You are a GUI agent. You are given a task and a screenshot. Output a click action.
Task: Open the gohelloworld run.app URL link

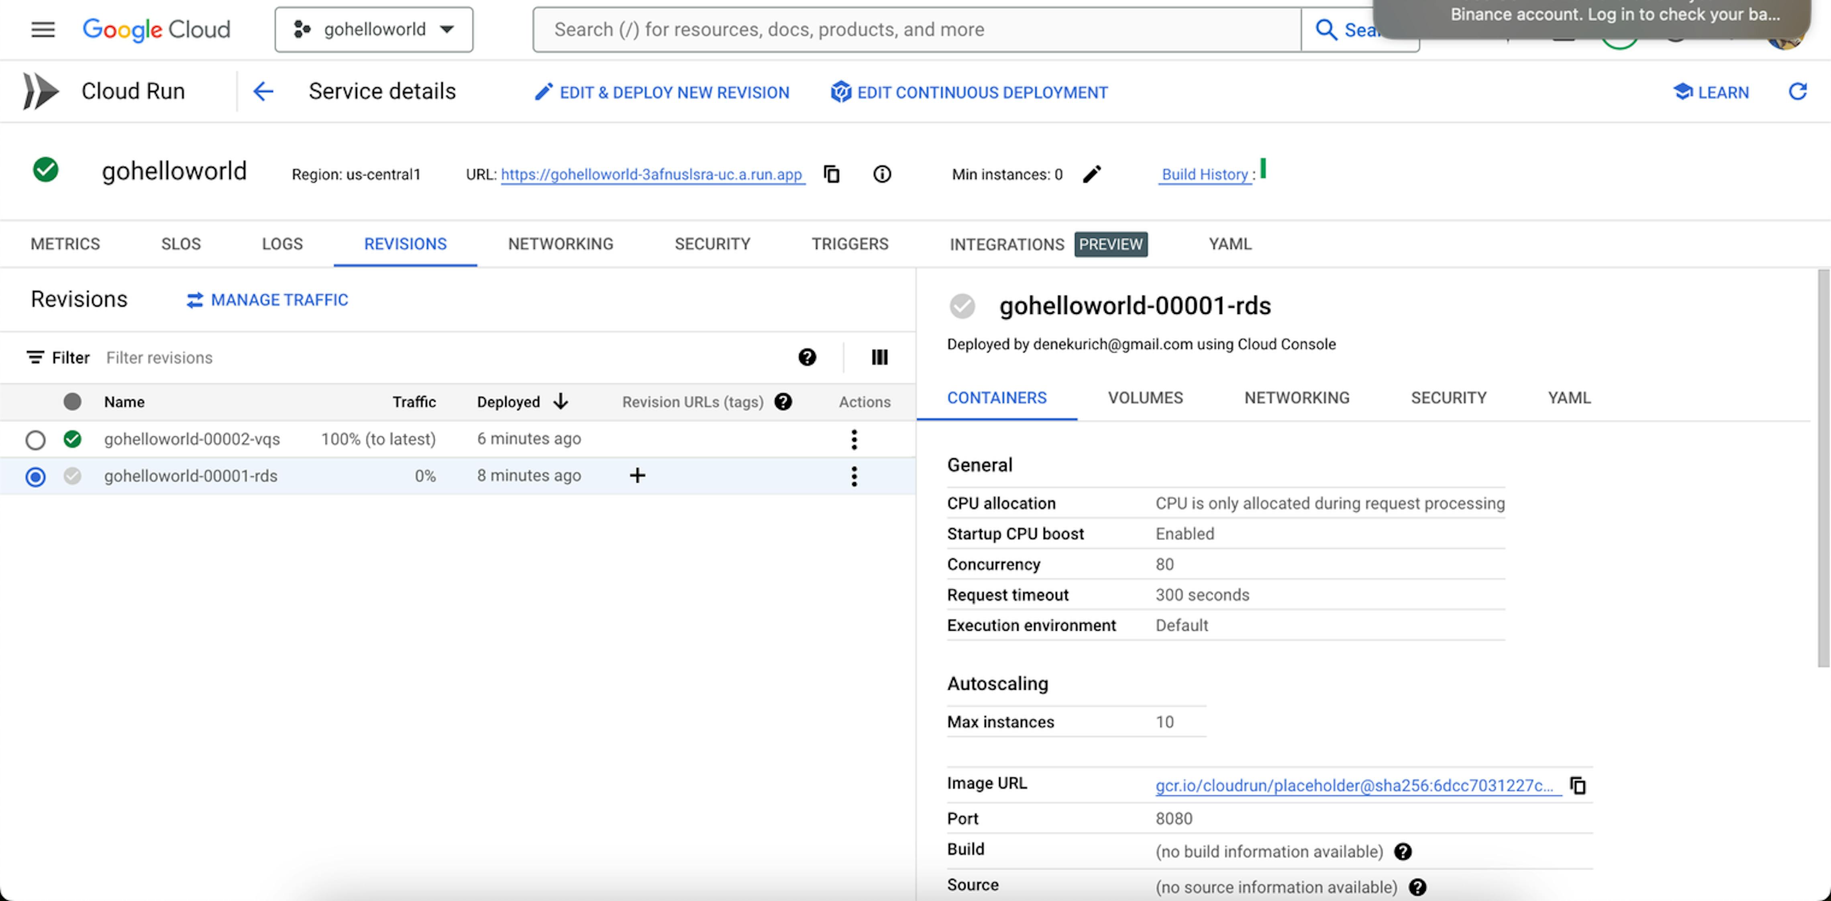coord(652,174)
